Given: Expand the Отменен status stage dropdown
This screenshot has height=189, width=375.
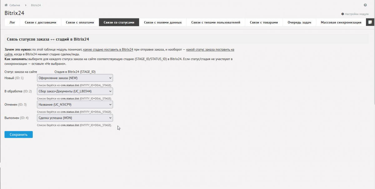Looking at the screenshot, I should click(x=75, y=104).
